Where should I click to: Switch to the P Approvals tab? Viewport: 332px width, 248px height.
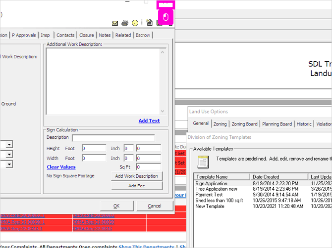(24, 35)
